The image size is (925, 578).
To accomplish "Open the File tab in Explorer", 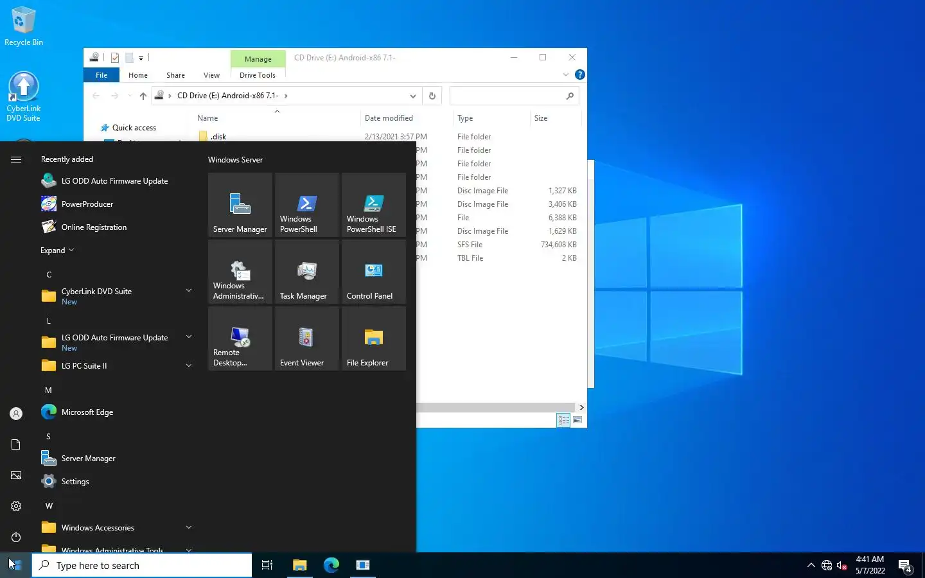I will (101, 75).
